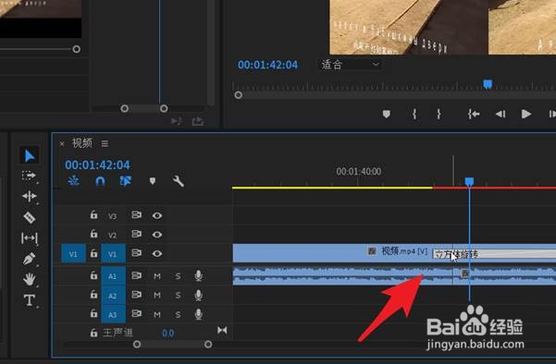Hide track V3 output eye
The image size is (556, 364).
157,215
